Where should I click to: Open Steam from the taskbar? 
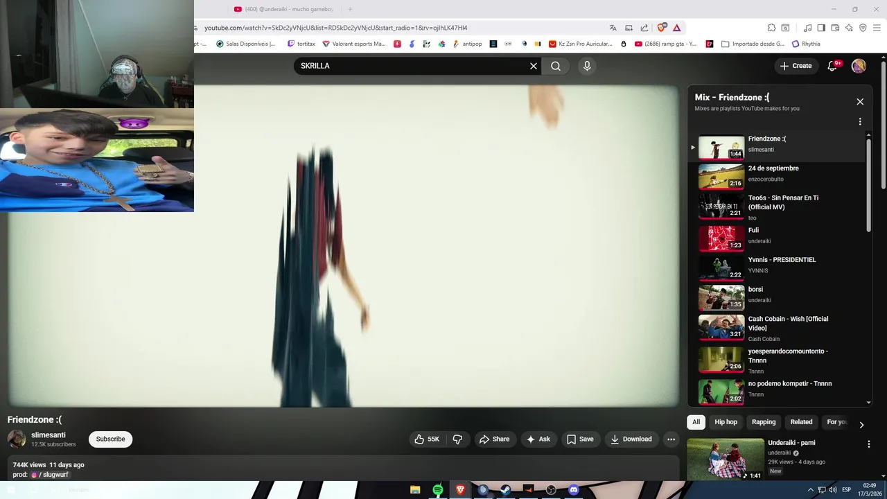click(506, 490)
